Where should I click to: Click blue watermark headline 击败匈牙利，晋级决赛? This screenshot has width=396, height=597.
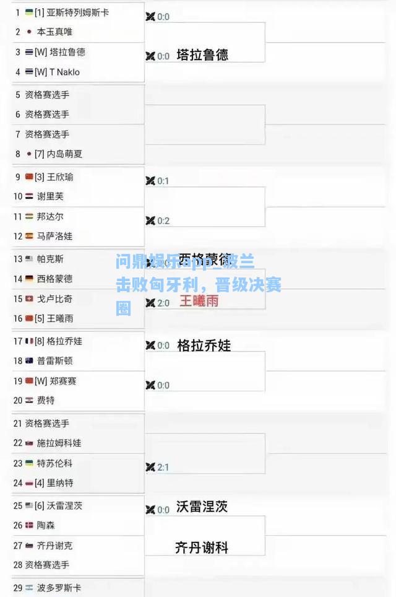[x=199, y=285]
